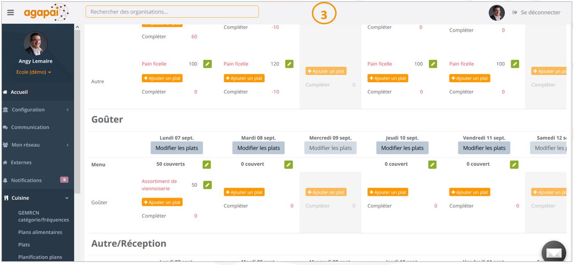Add a dish to Thursday's Goûter

tap(388, 192)
